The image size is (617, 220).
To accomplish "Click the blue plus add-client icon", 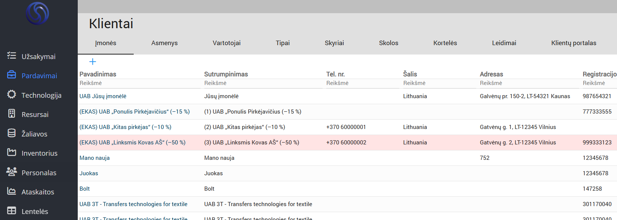I will pos(93,62).
